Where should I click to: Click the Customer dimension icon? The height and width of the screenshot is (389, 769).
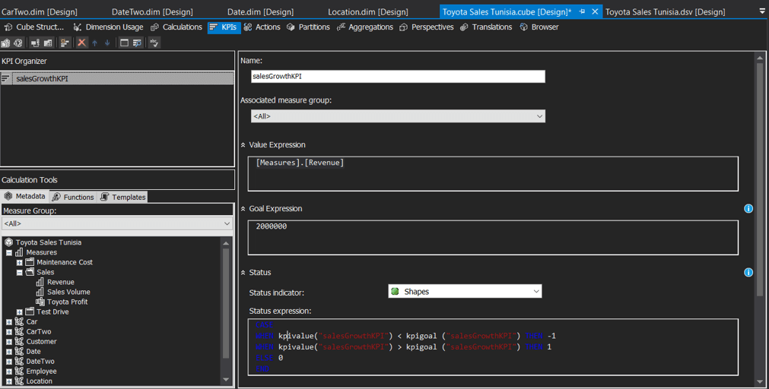pos(19,341)
